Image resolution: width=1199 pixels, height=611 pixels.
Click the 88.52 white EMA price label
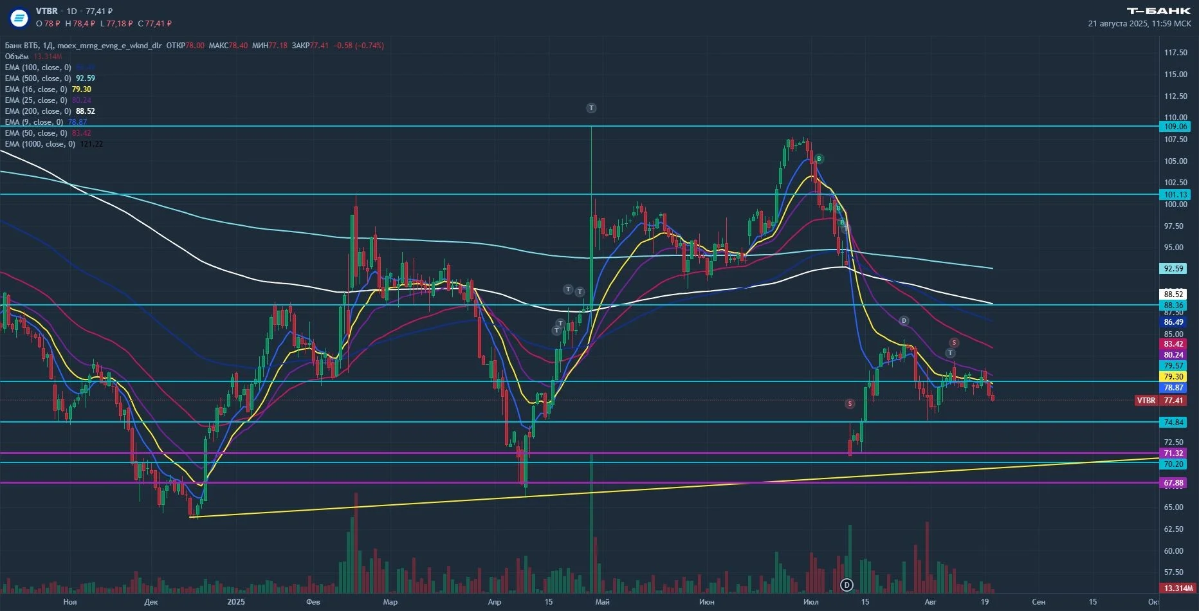click(1173, 295)
